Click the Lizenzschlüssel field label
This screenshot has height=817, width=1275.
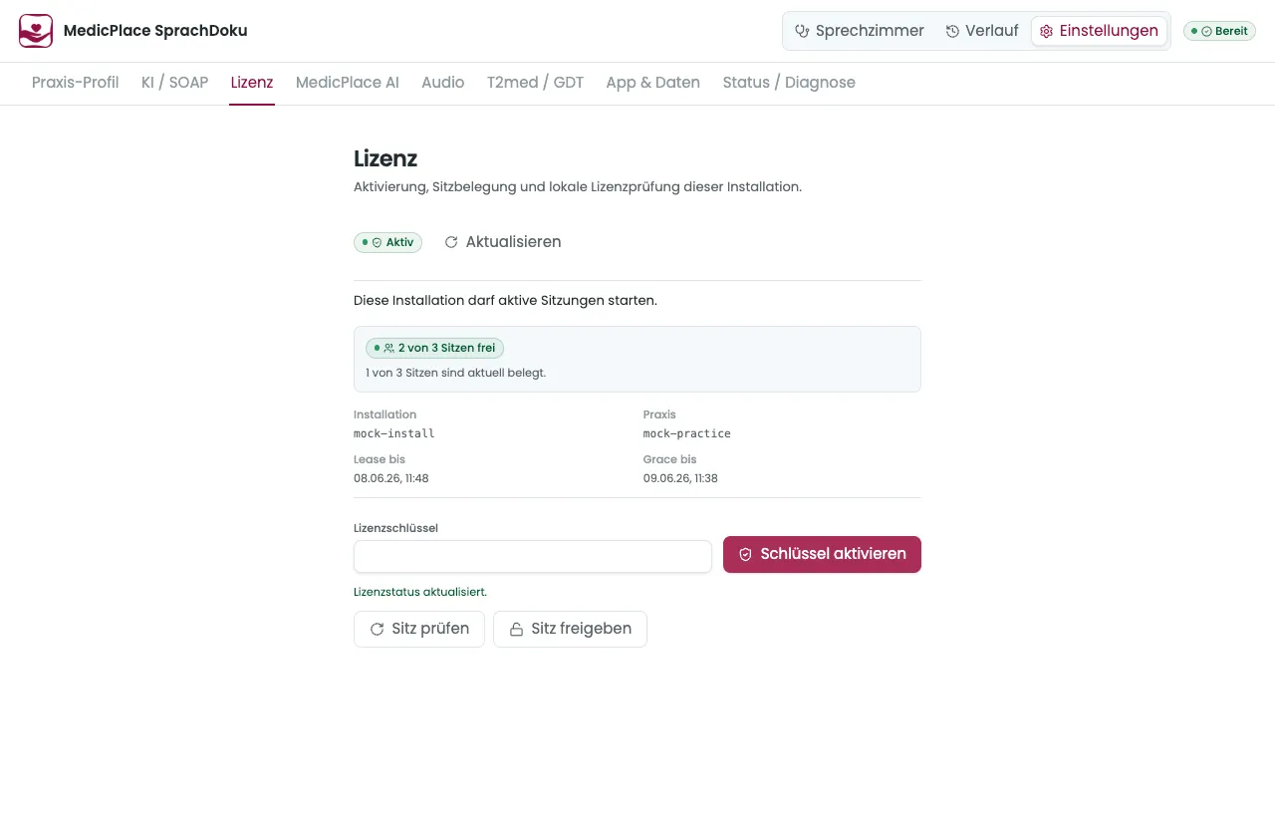pos(395,528)
